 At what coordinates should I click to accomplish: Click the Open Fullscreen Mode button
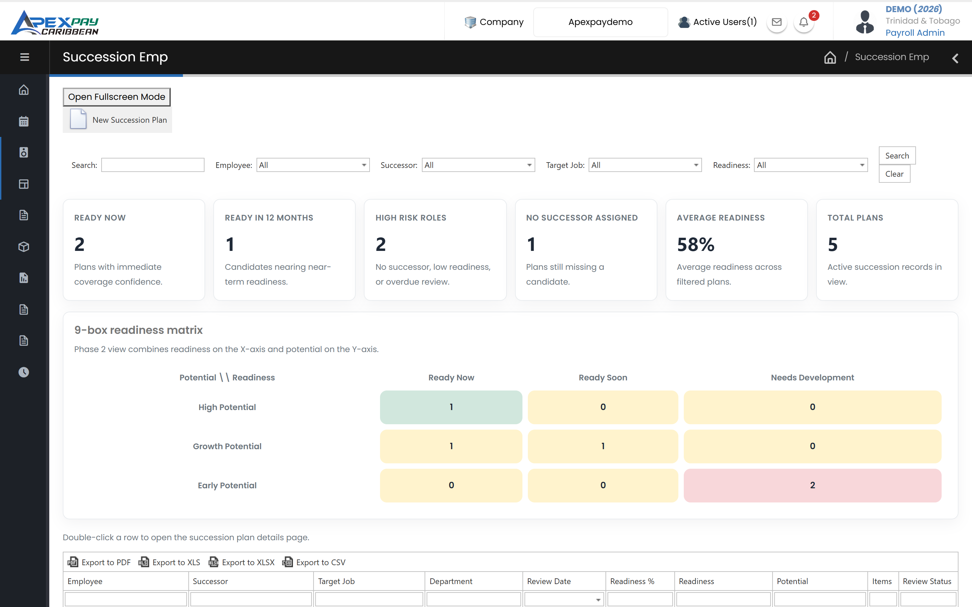tap(116, 97)
